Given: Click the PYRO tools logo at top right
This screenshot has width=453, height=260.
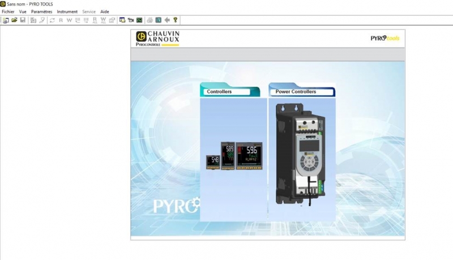Looking at the screenshot, I should 385,38.
